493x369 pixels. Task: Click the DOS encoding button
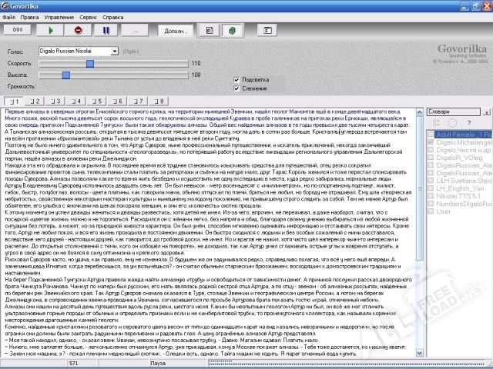pyautogui.click(x=18, y=30)
